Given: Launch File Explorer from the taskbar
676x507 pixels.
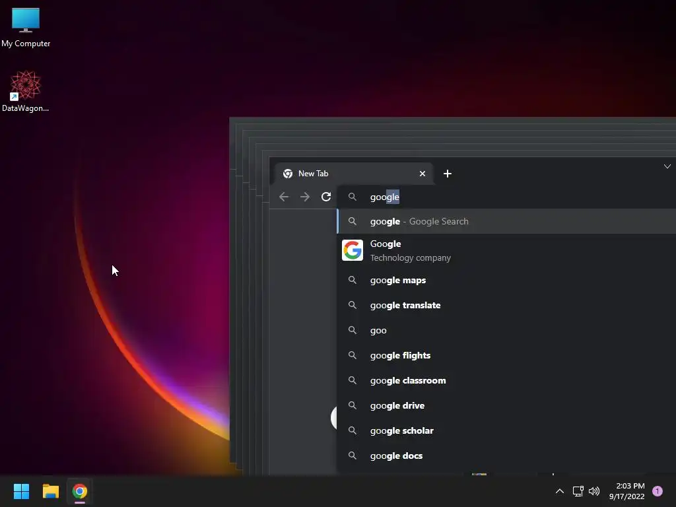Looking at the screenshot, I should 50,491.
